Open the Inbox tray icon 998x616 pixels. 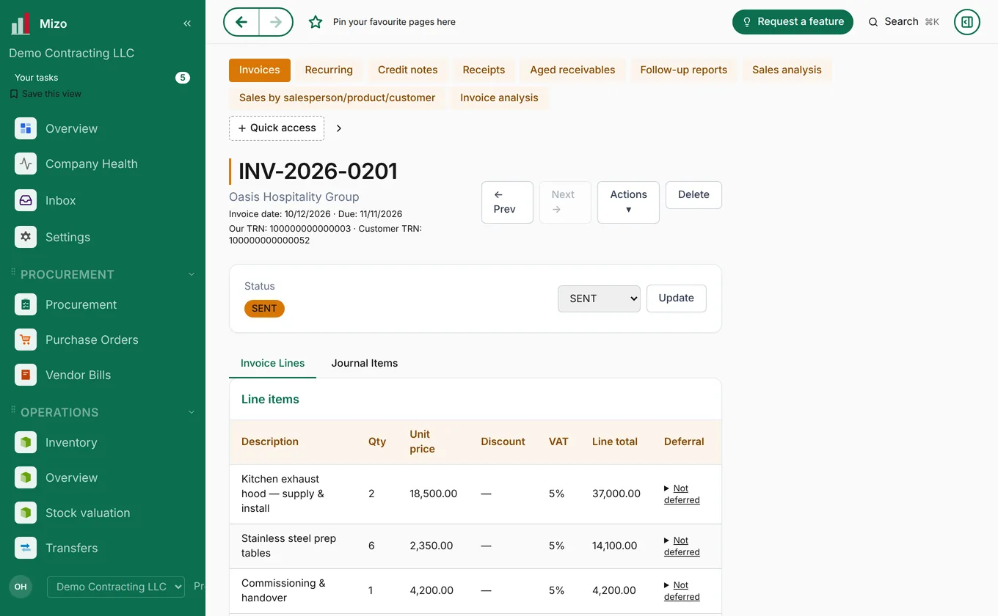(26, 200)
